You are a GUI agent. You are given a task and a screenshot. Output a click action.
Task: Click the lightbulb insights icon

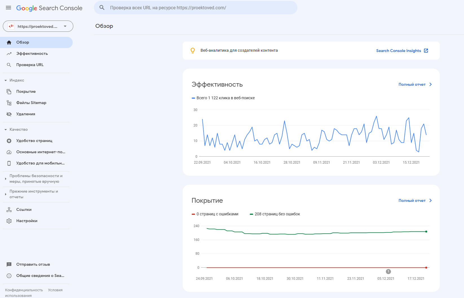pos(193,51)
